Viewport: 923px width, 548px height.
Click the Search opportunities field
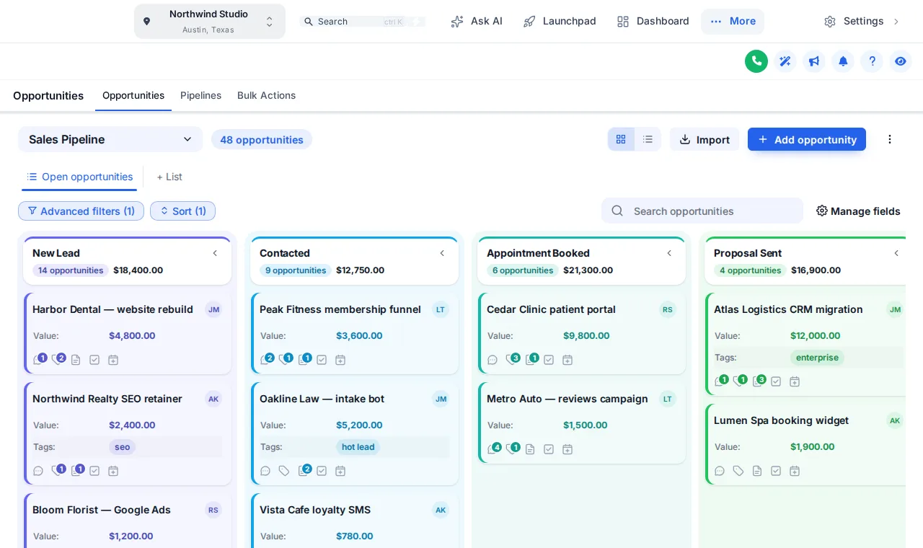tap(702, 211)
